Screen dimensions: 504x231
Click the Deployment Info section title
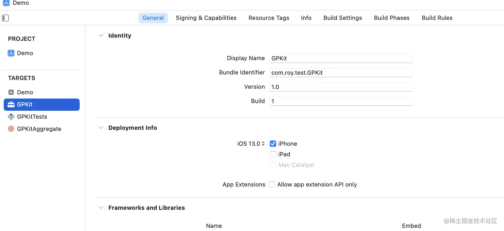pyautogui.click(x=133, y=128)
